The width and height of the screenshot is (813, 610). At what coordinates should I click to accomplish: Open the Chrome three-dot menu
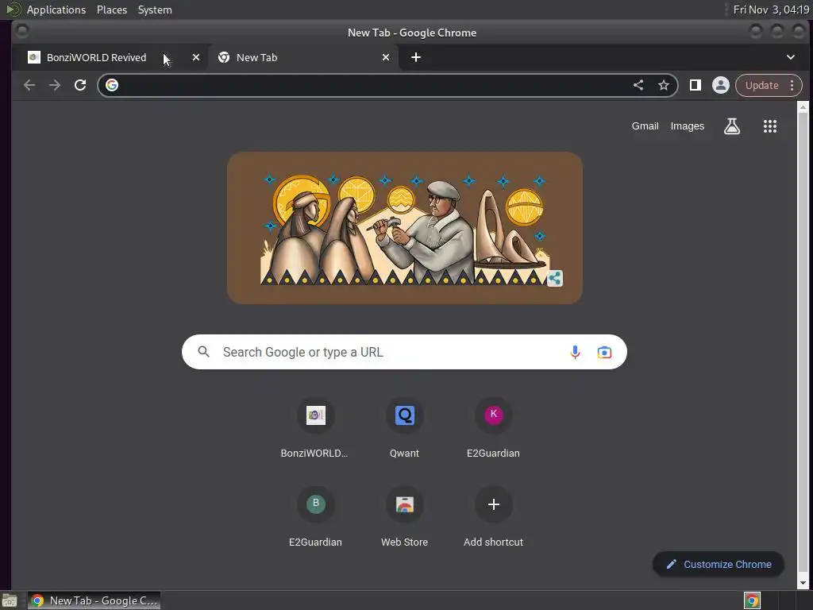pyautogui.click(x=792, y=85)
